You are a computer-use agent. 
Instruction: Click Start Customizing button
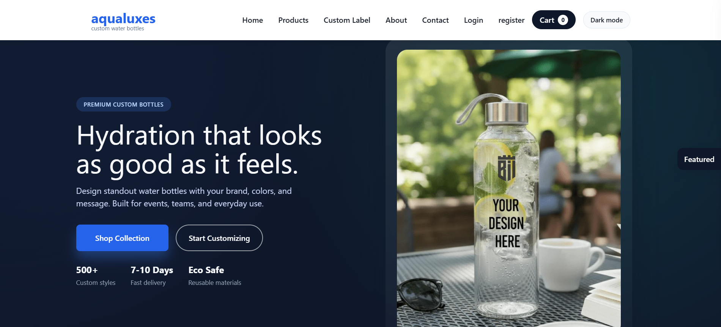(219, 238)
